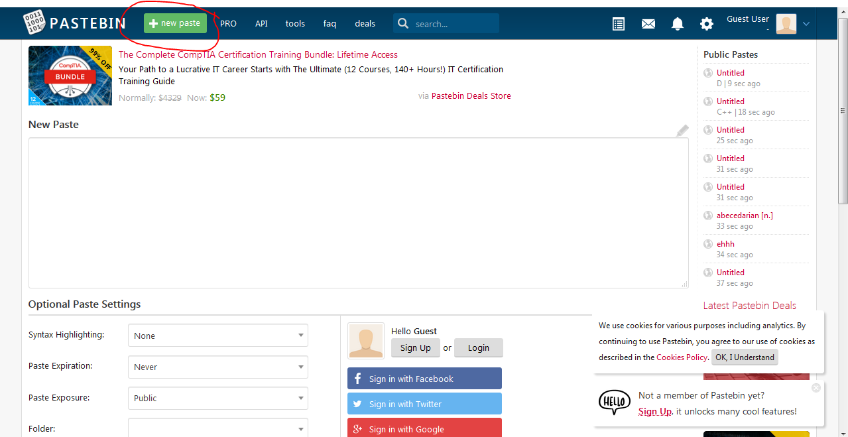848x437 pixels.
Task: Click the green new paste button
Action: coord(175,23)
